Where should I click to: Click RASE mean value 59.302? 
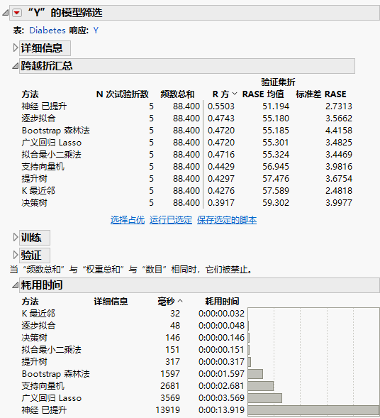tap(276, 203)
